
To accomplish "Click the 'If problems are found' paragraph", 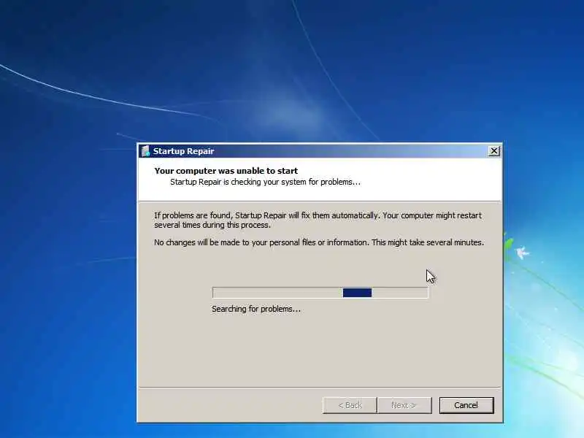I will (318, 220).
